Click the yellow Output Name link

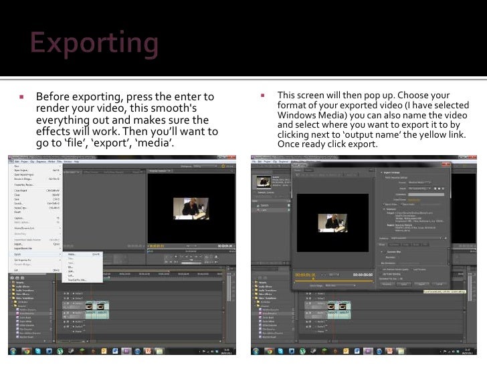414,200
